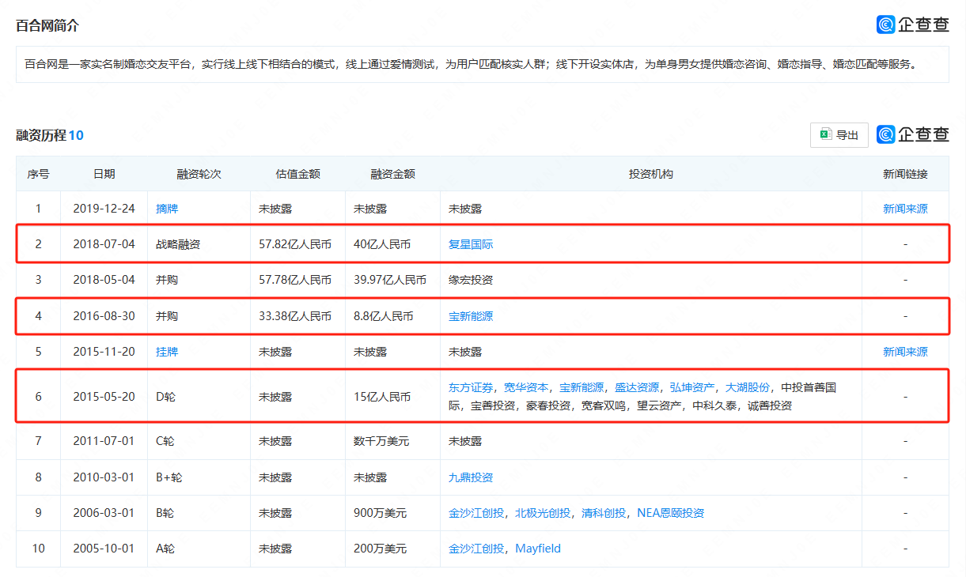Open the 北极光创投 investor link
The height and width of the screenshot is (577, 966).
coord(543,513)
